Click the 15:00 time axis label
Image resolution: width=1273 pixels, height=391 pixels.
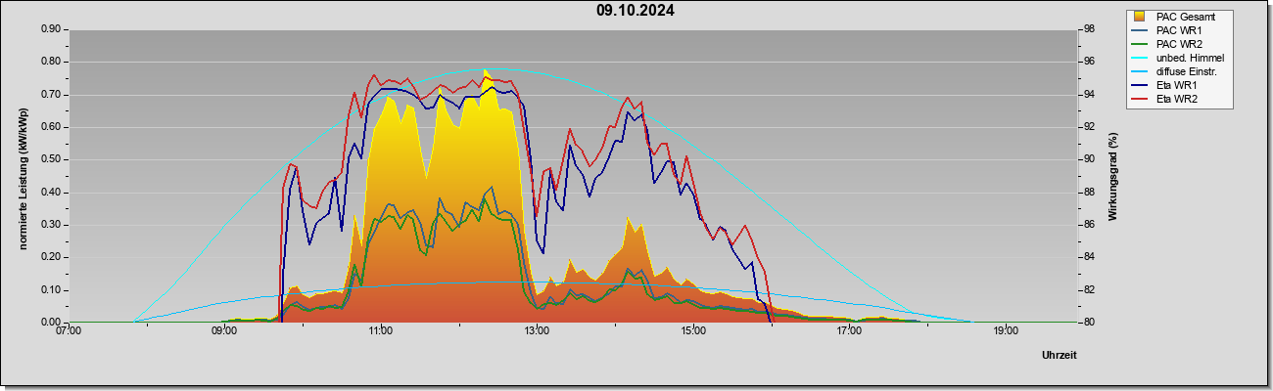click(x=693, y=331)
